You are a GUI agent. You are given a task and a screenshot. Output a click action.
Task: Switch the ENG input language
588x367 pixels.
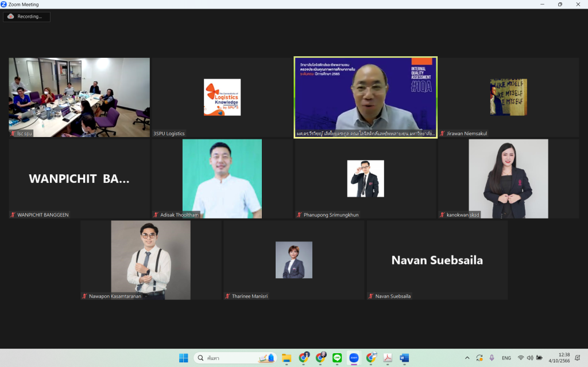506,358
